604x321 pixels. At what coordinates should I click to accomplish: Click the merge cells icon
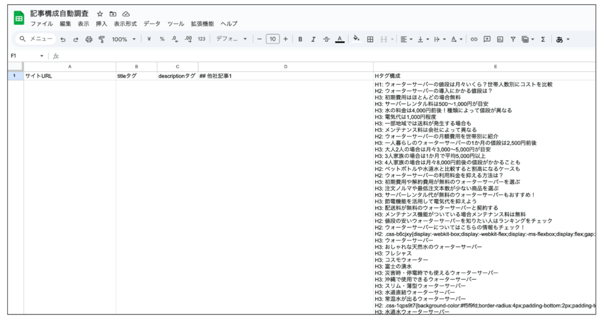click(x=383, y=39)
